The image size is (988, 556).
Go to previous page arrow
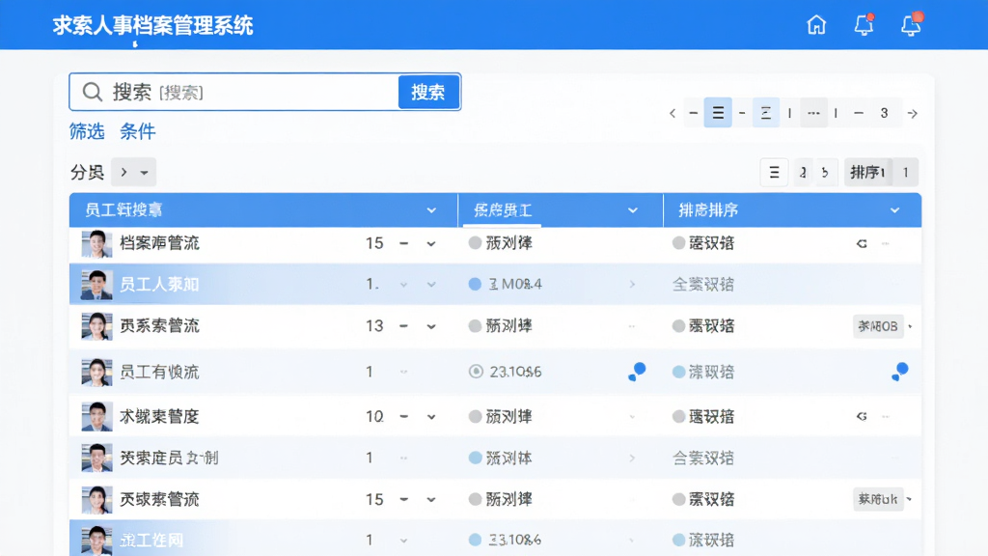(672, 114)
